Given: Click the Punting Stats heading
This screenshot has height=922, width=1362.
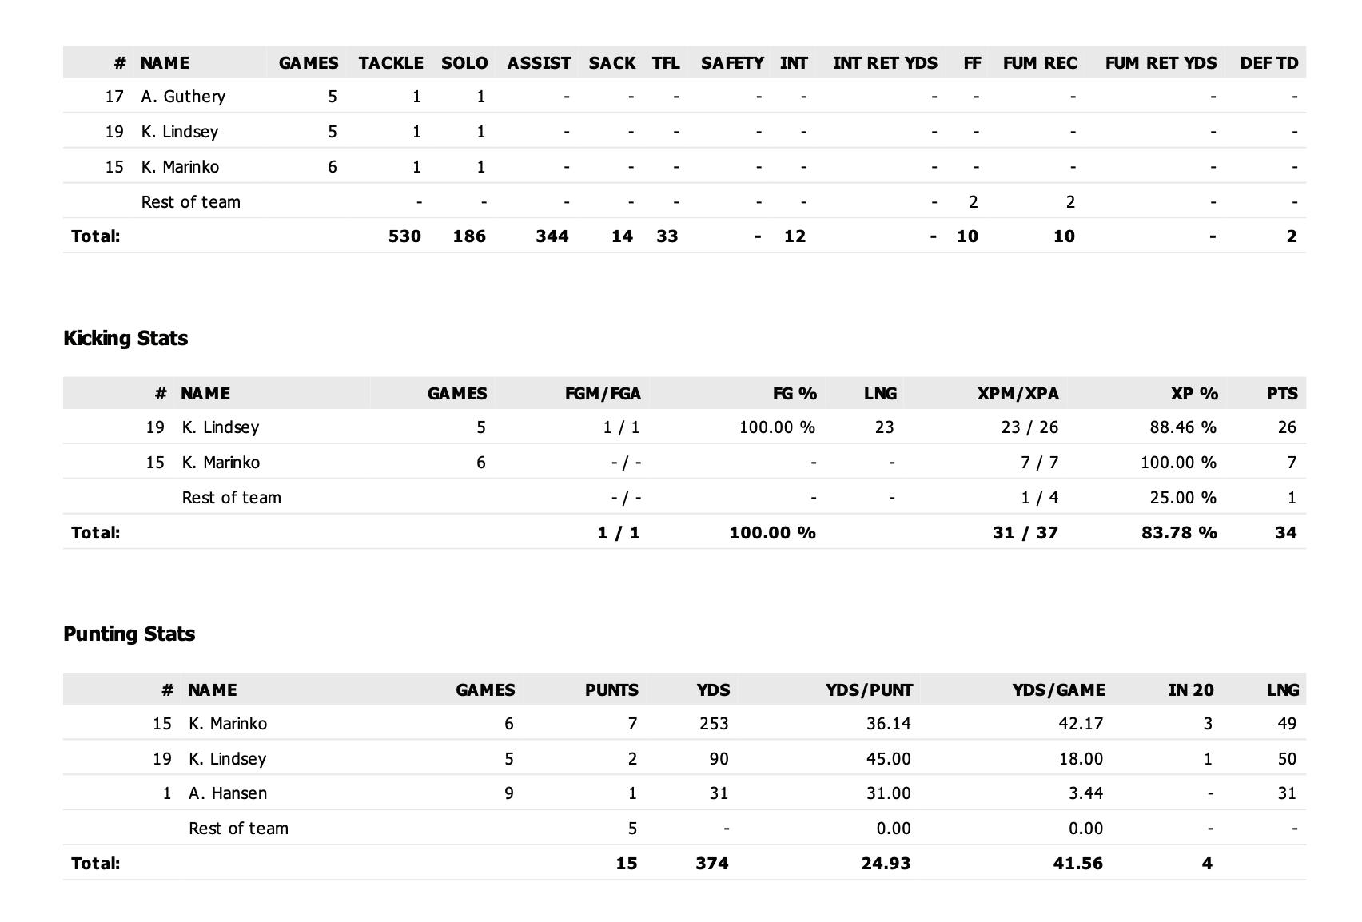Looking at the screenshot, I should (129, 634).
